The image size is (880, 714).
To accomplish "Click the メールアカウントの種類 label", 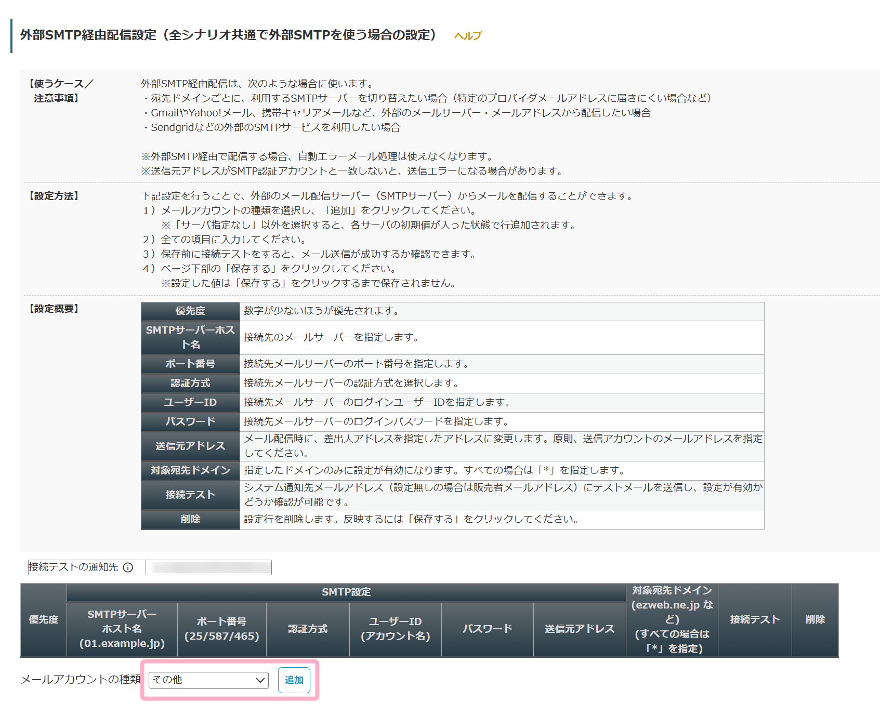I will point(81,680).
